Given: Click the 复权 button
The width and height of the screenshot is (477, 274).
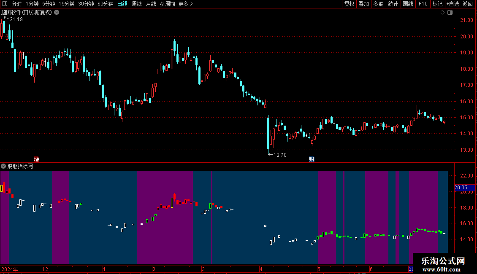Looking at the screenshot, I should (349, 4).
